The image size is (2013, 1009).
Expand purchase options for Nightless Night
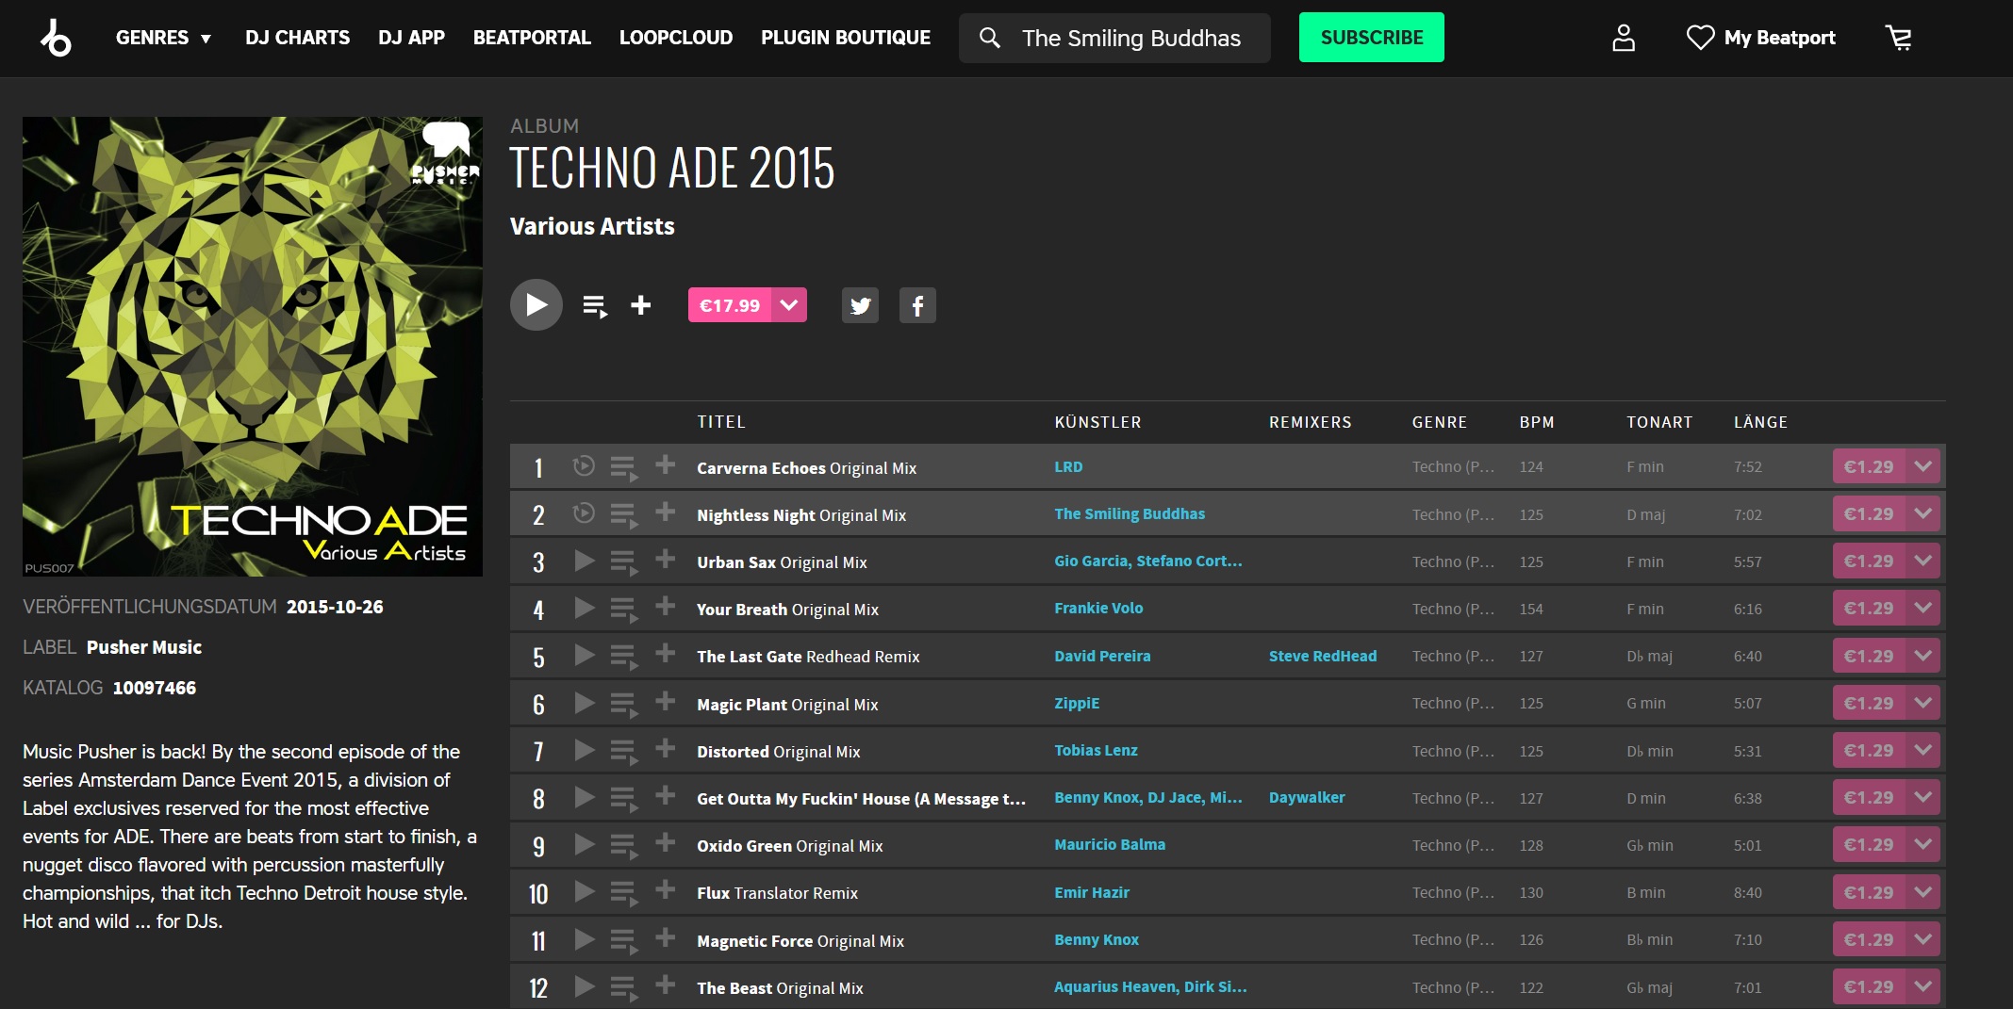click(x=1922, y=513)
